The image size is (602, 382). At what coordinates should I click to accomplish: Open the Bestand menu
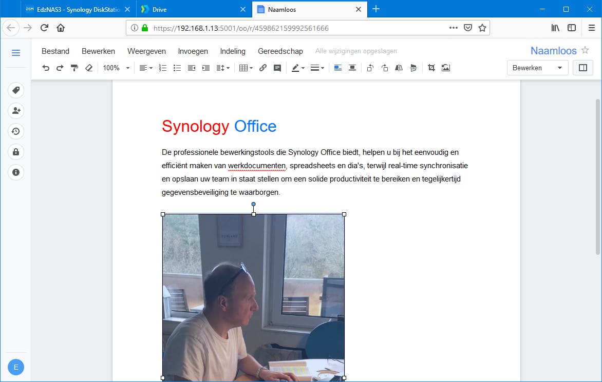55,51
